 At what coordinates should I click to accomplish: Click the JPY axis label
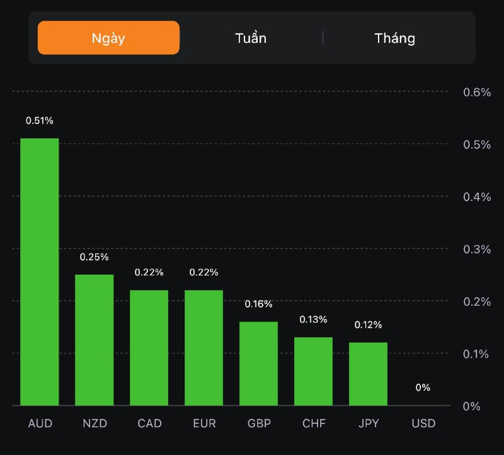tap(369, 423)
